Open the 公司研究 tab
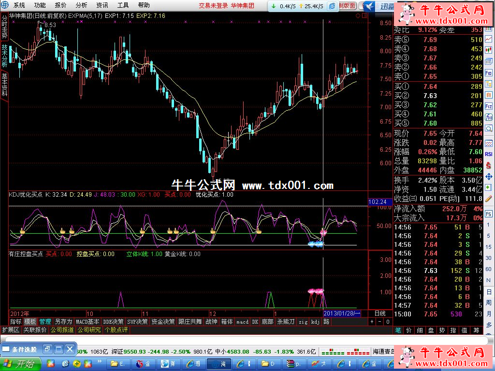This screenshot has height=371, width=495. pyautogui.click(x=89, y=329)
